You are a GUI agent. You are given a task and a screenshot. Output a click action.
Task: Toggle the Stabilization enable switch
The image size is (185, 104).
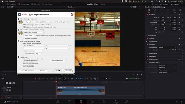147,56
